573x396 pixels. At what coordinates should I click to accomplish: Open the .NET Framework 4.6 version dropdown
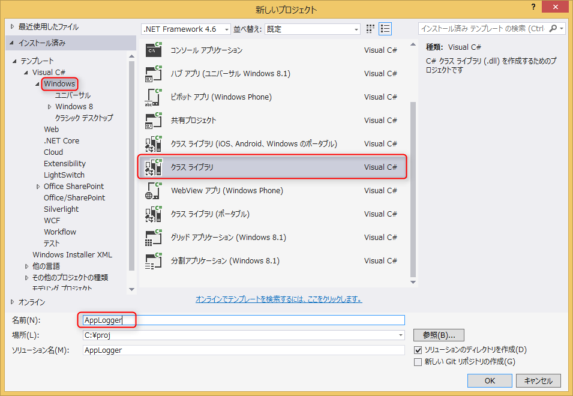pyautogui.click(x=186, y=29)
